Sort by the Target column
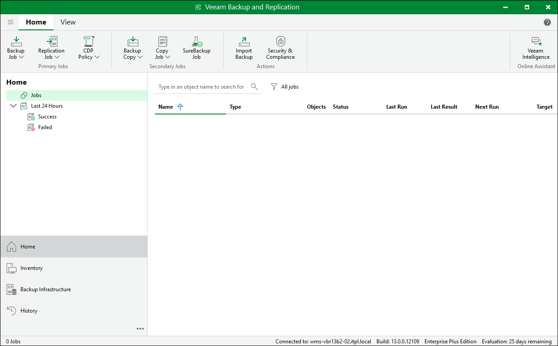The image size is (558, 346). click(545, 107)
